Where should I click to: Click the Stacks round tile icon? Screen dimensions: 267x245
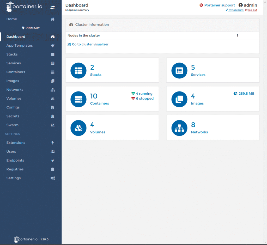point(78,70)
